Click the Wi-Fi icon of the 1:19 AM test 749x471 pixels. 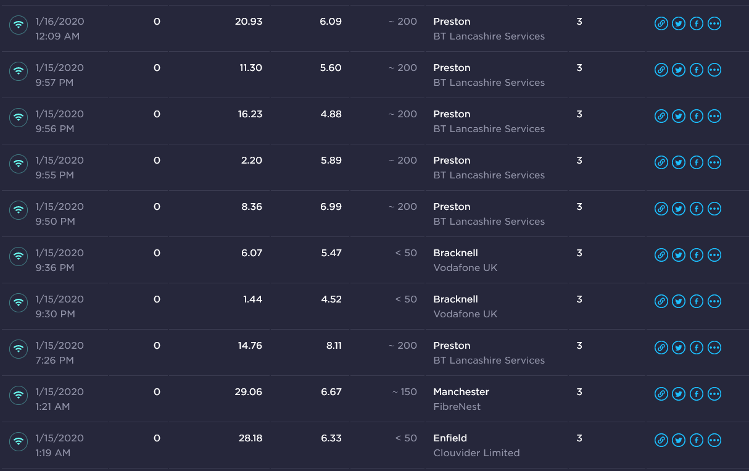click(19, 441)
